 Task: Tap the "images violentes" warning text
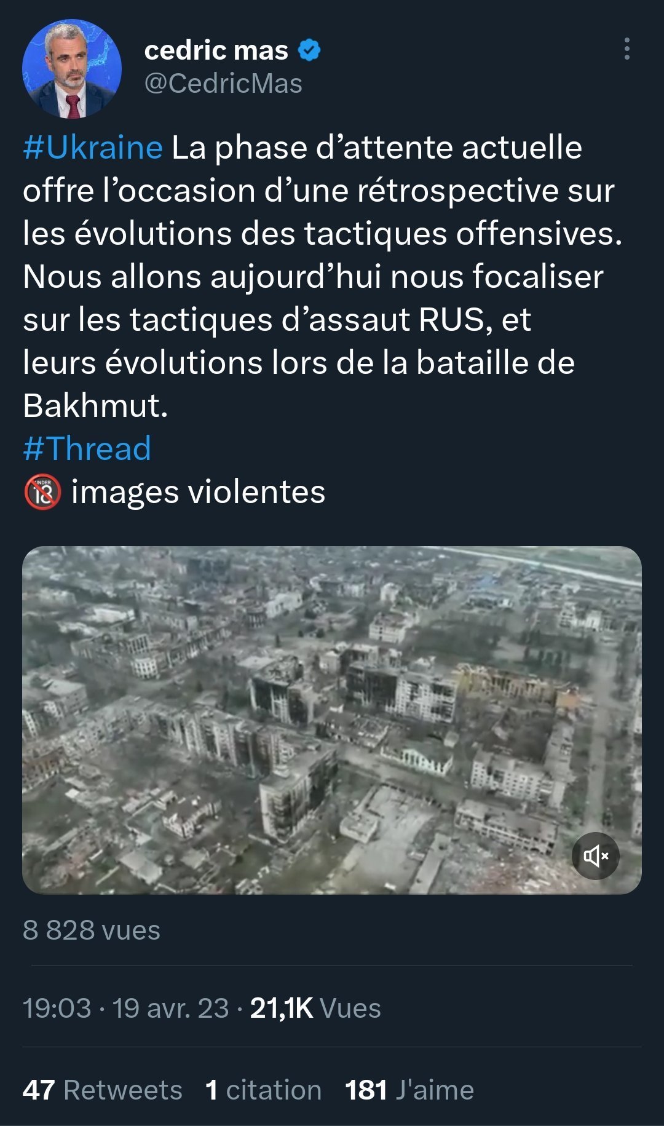[198, 492]
